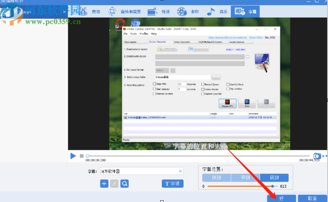The height and width of the screenshot is (202, 328).
Task: Take a snapshot with the camera icon
Action: coord(317,156)
